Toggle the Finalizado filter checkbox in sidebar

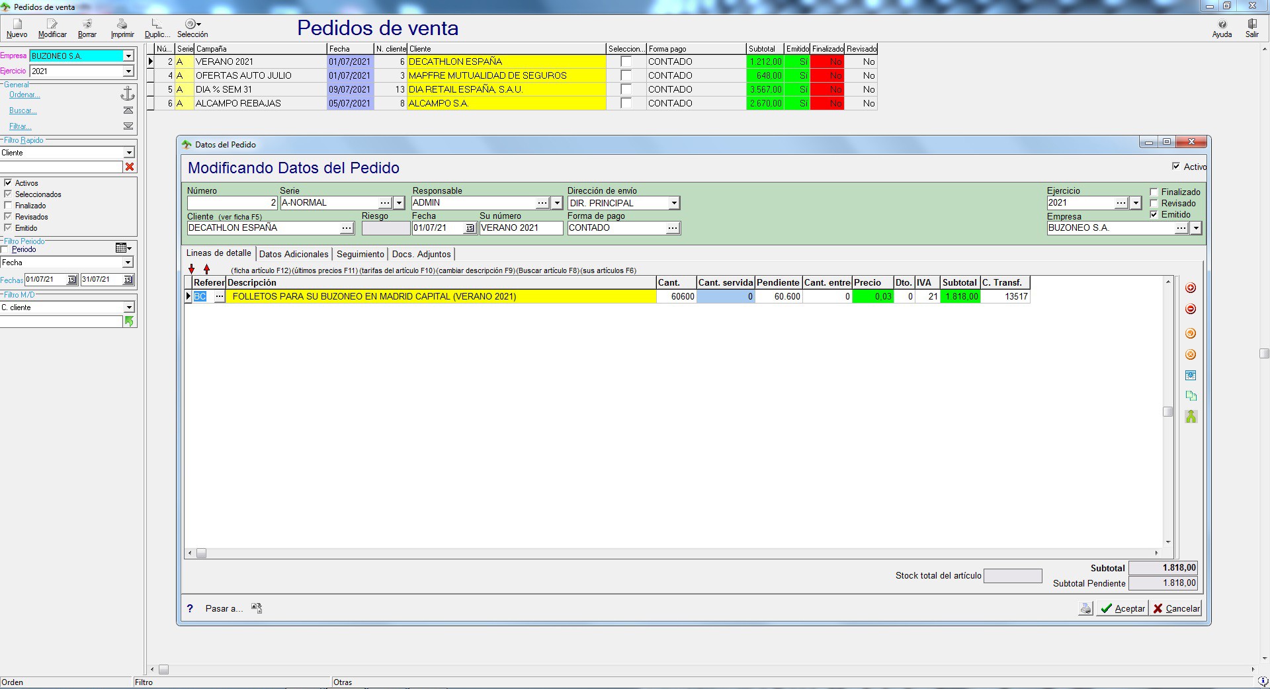point(8,205)
